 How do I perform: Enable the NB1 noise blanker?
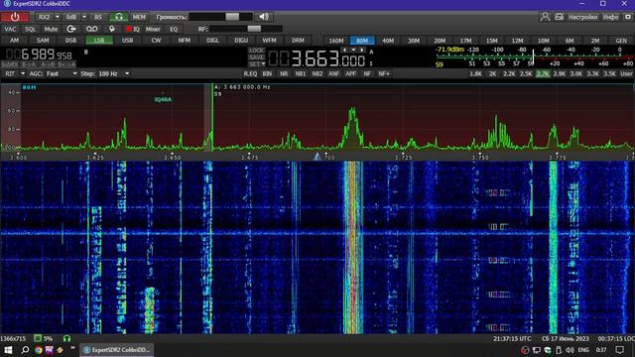click(x=301, y=73)
